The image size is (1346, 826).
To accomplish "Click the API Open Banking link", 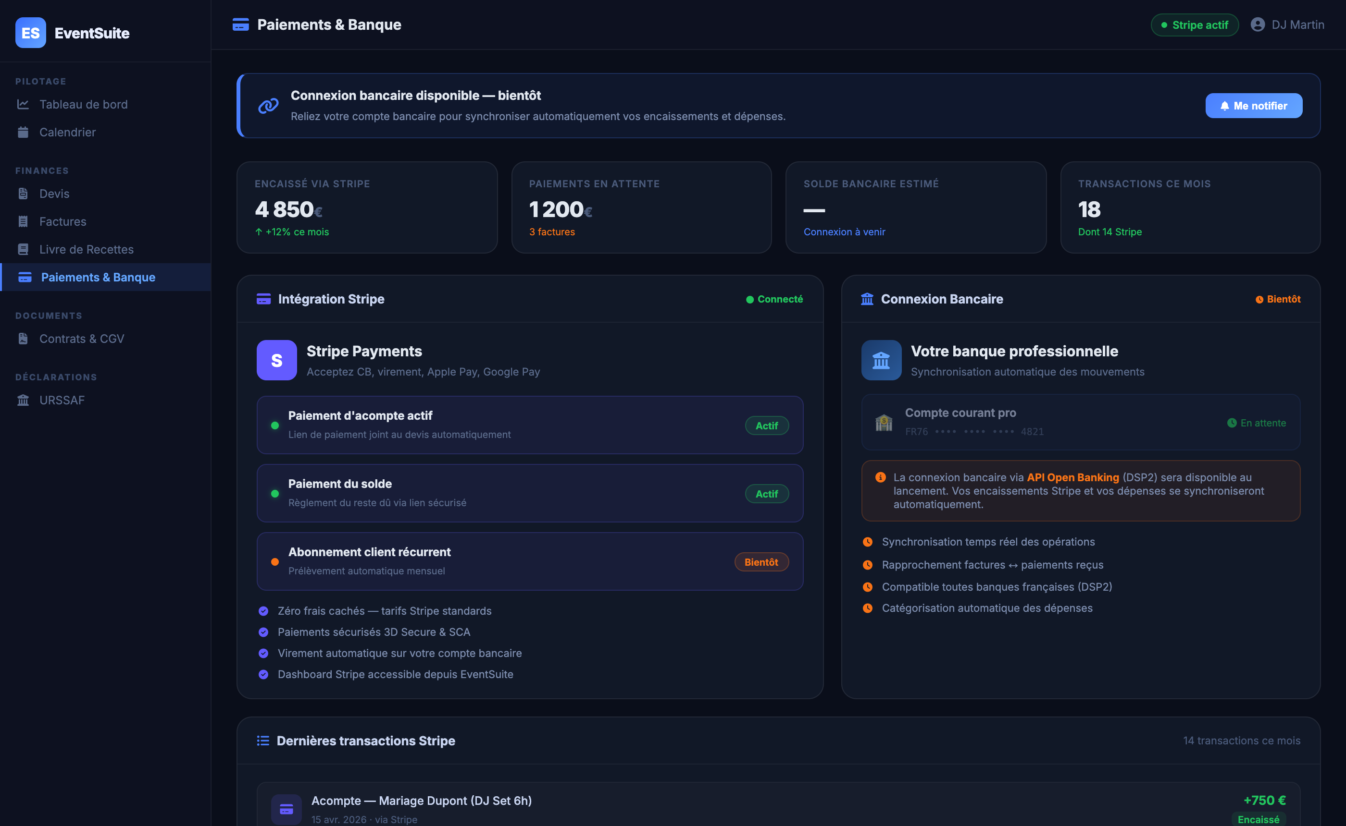I will point(1072,477).
